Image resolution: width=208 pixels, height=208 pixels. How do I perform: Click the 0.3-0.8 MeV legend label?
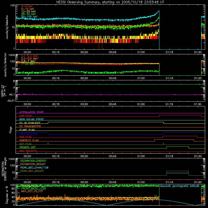(x=30, y=58)
